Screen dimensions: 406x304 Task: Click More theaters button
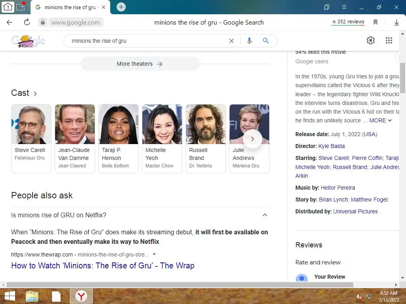[x=140, y=64]
